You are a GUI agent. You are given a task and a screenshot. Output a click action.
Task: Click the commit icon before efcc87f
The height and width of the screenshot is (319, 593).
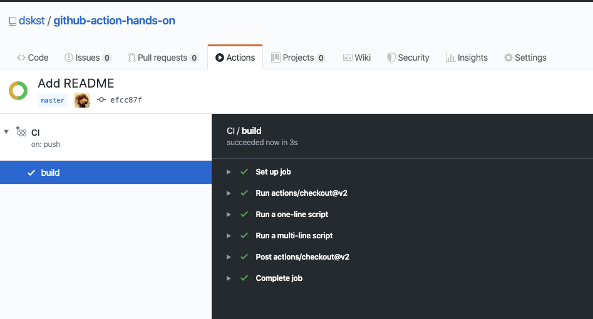coord(101,100)
